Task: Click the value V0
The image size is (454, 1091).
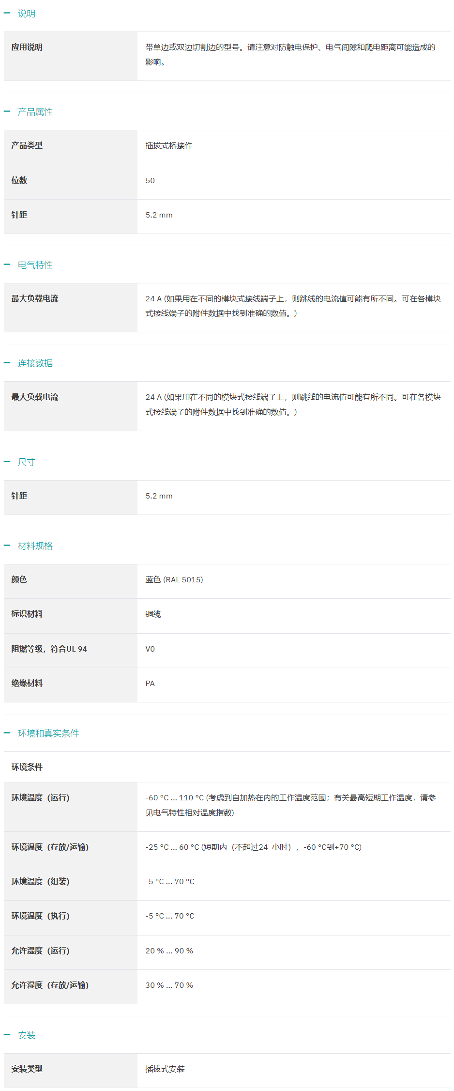Action: pyautogui.click(x=150, y=649)
